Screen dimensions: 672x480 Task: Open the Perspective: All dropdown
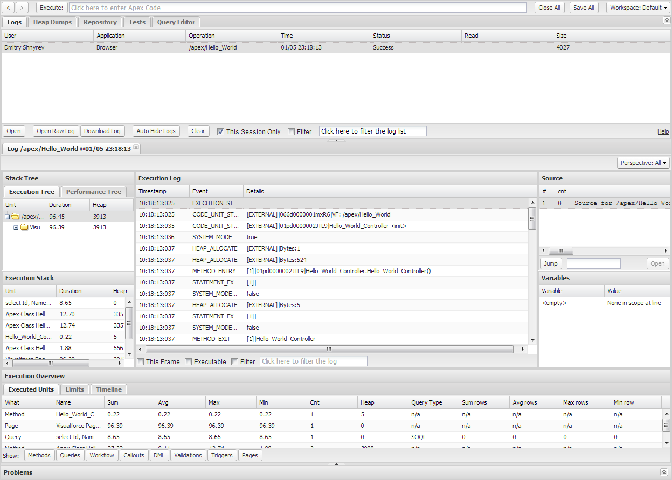[x=643, y=162]
